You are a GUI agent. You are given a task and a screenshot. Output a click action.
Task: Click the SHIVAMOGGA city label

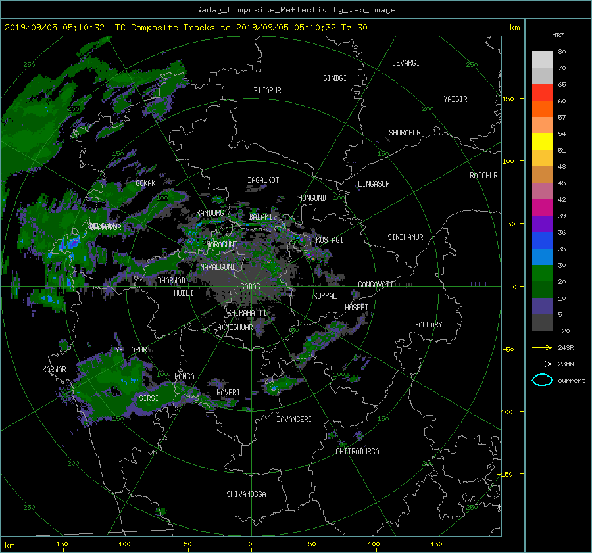[x=246, y=494]
